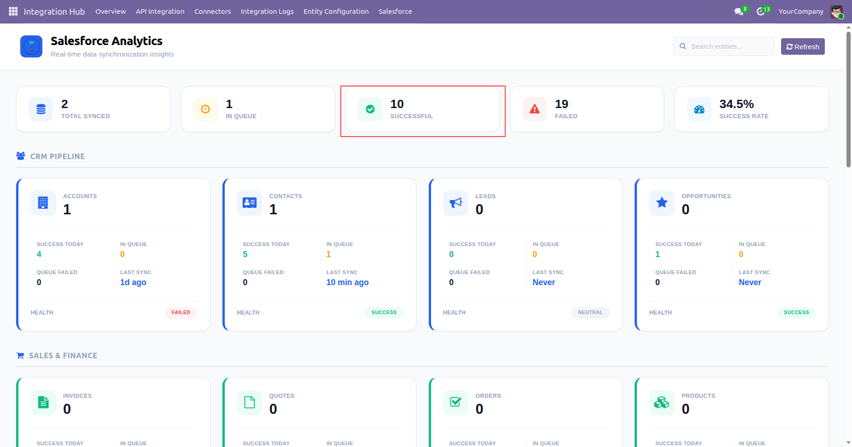
Task: Open the conversations chat icon
Action: (739, 11)
